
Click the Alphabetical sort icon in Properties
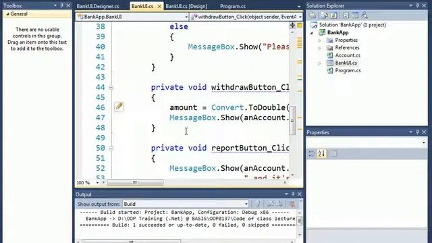pyautogui.click(x=321, y=154)
